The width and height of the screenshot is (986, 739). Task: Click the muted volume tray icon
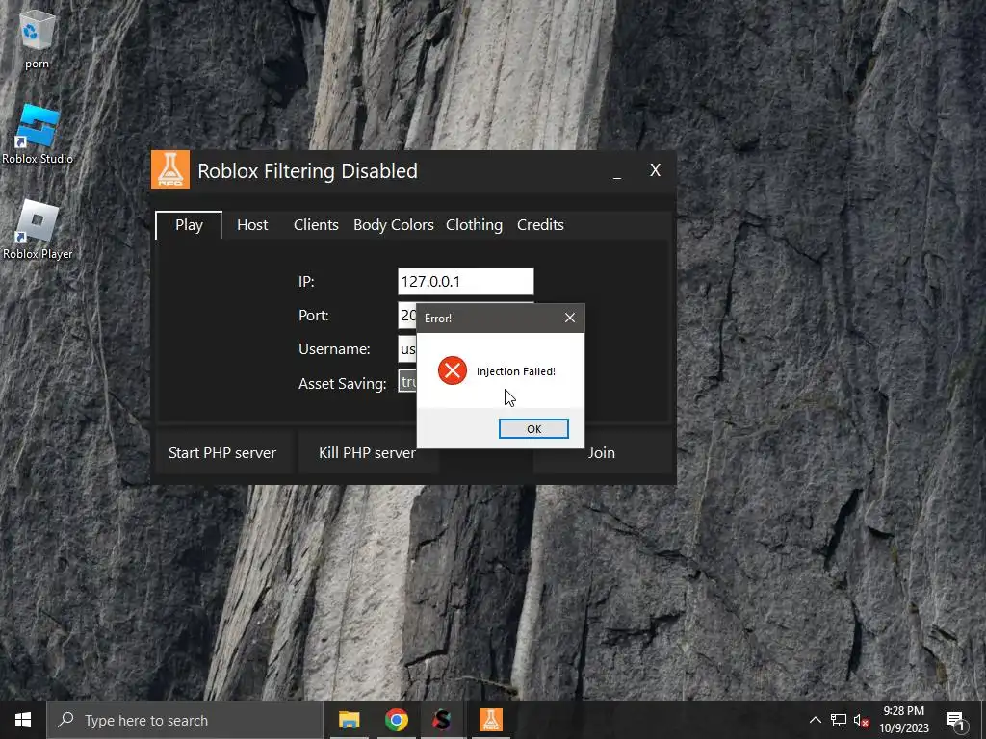click(x=862, y=720)
